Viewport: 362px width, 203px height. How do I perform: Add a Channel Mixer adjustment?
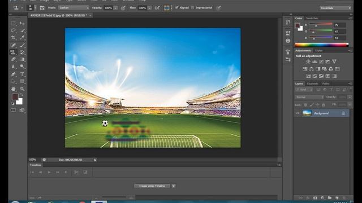[x=331, y=69]
